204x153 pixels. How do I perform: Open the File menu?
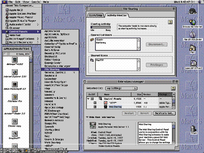click(x=10, y=2)
